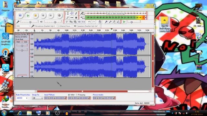Viewport: 207px width, 116px height.
Task: Click the Copy icon in edit toolbar
Action: (x=71, y=22)
